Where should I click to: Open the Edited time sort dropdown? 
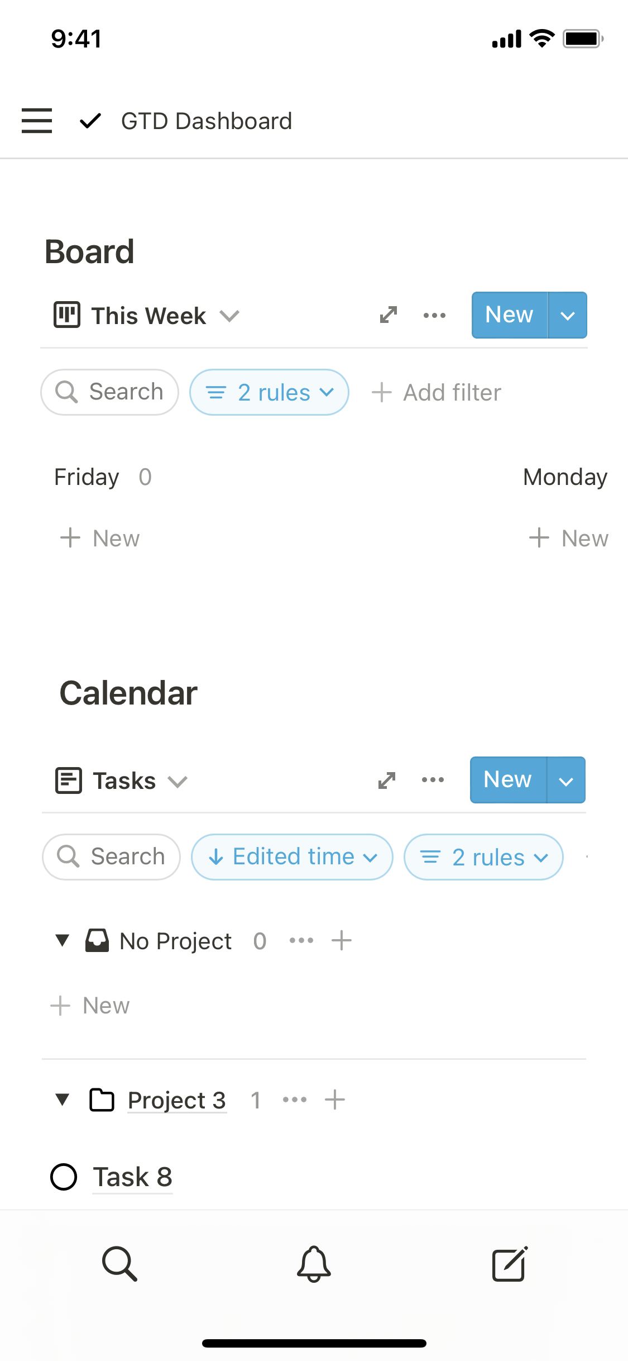[292, 857]
